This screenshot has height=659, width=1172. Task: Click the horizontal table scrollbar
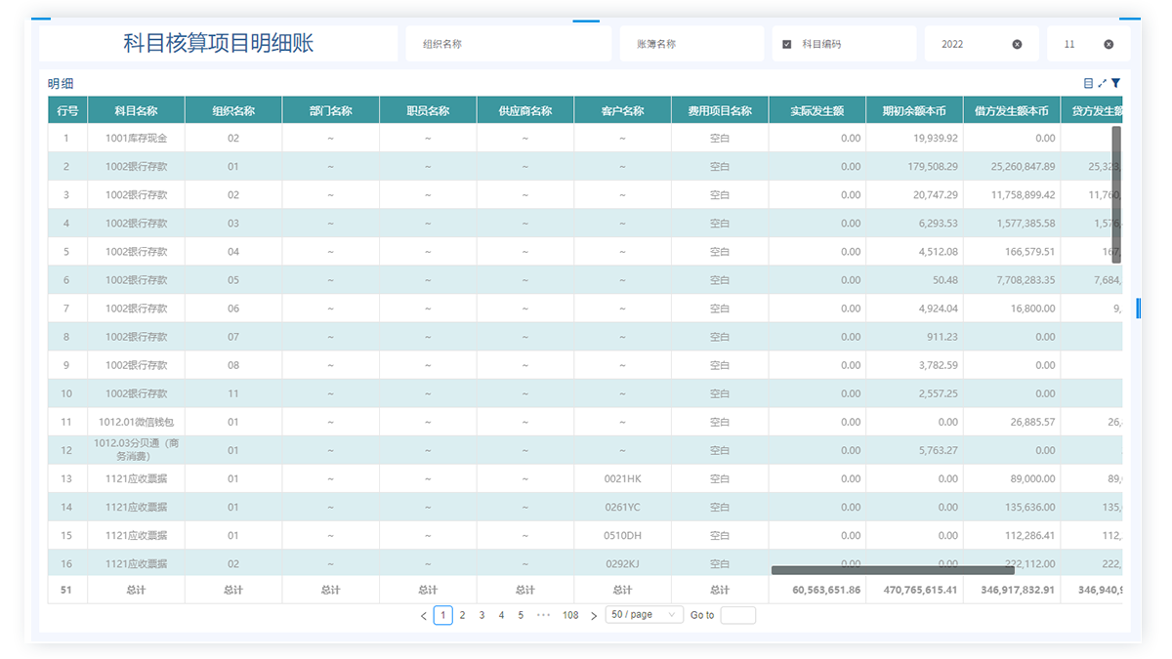coord(892,570)
